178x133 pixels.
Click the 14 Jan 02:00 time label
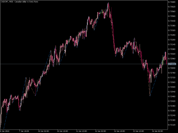pos(157,131)
